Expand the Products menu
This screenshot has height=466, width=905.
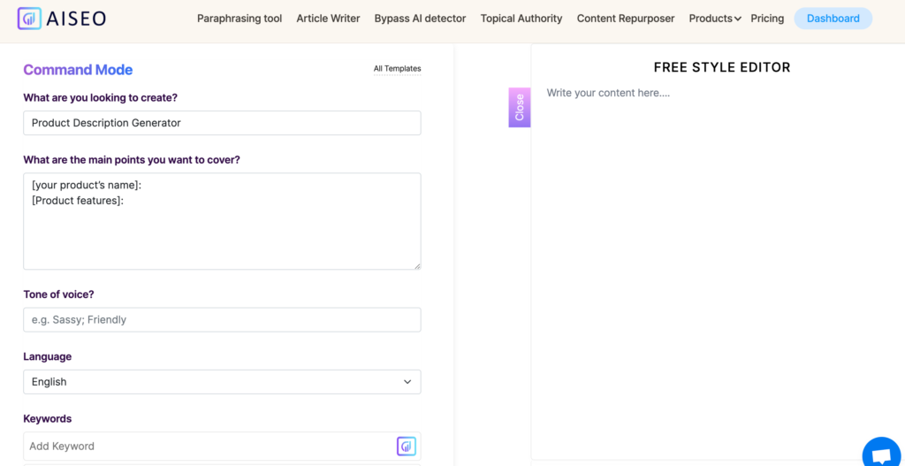(x=715, y=19)
